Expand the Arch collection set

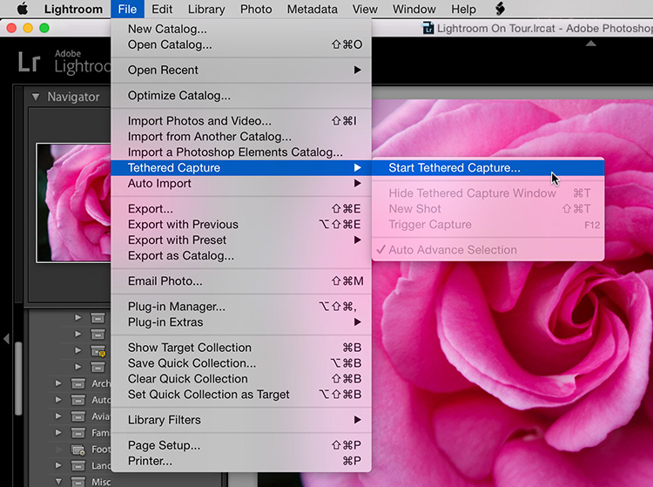(58, 383)
